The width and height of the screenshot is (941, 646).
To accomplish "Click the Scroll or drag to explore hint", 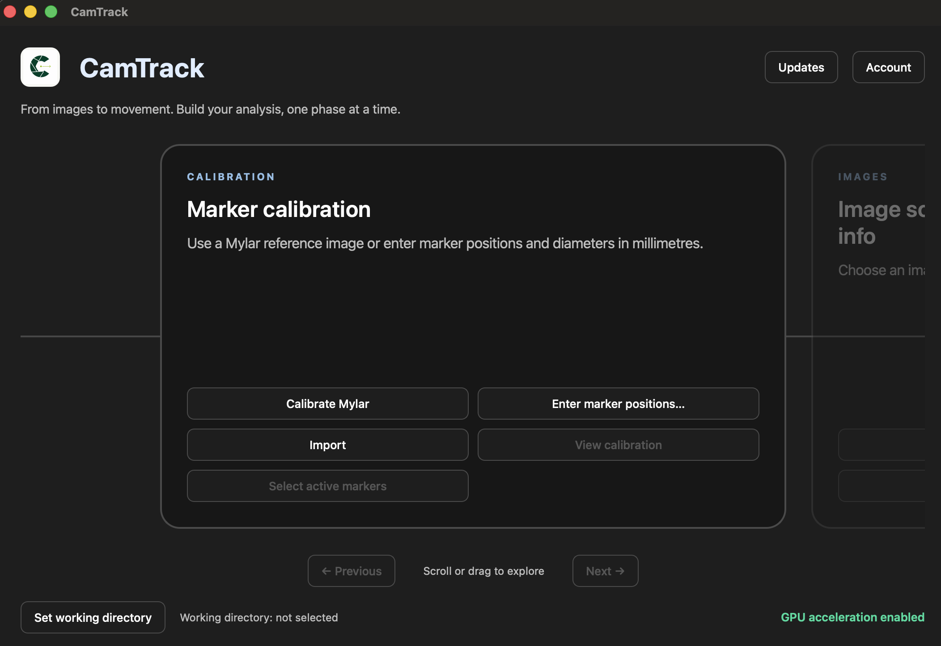I will 483,571.
